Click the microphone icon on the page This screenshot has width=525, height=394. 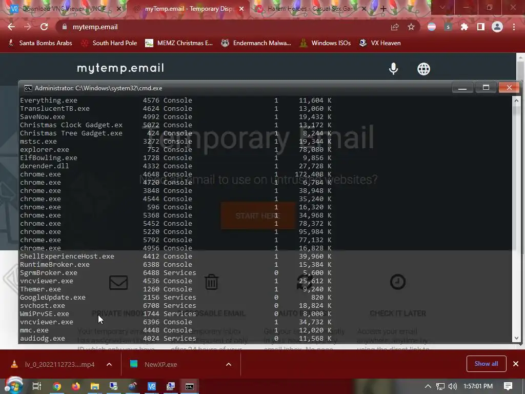click(x=393, y=69)
